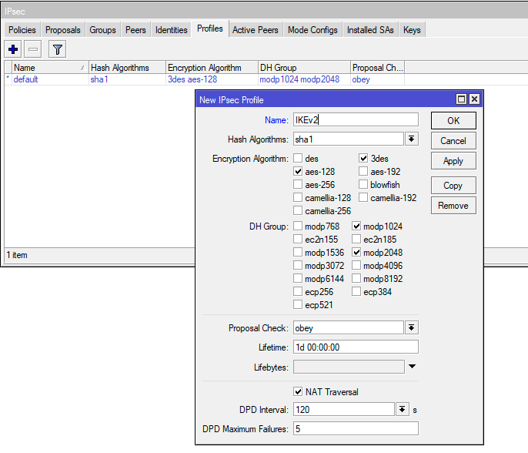The width and height of the screenshot is (528, 453).
Task: Click the Remove minus toolbar icon
Action: coord(32,49)
